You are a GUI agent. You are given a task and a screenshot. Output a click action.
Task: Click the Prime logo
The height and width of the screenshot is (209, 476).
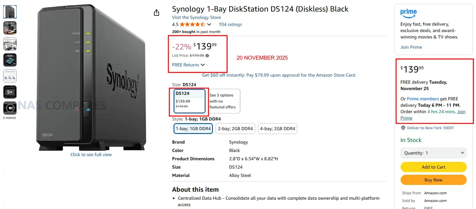tap(408, 13)
